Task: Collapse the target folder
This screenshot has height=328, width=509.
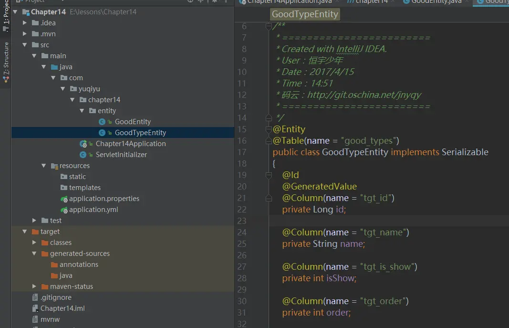Action: (x=25, y=232)
